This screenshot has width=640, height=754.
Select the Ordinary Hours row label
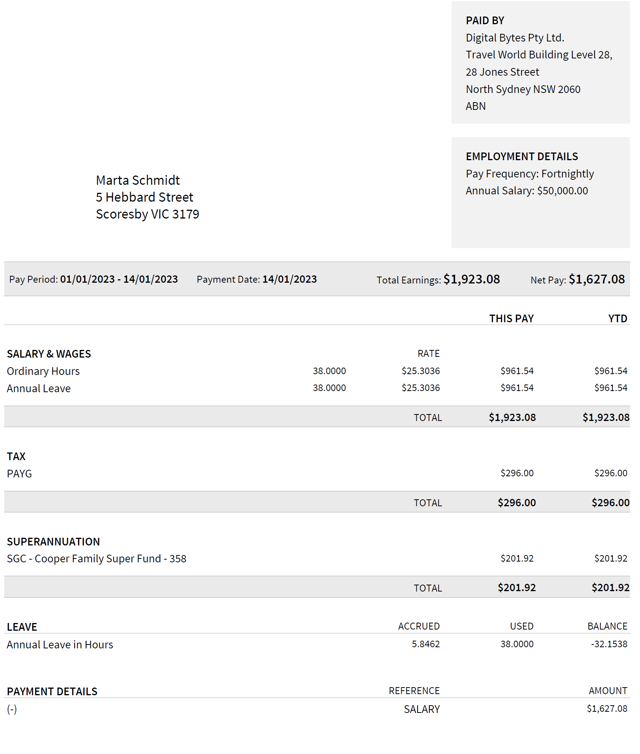43,371
